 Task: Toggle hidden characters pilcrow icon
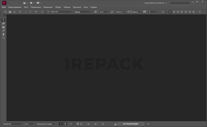click(x=36, y=12)
